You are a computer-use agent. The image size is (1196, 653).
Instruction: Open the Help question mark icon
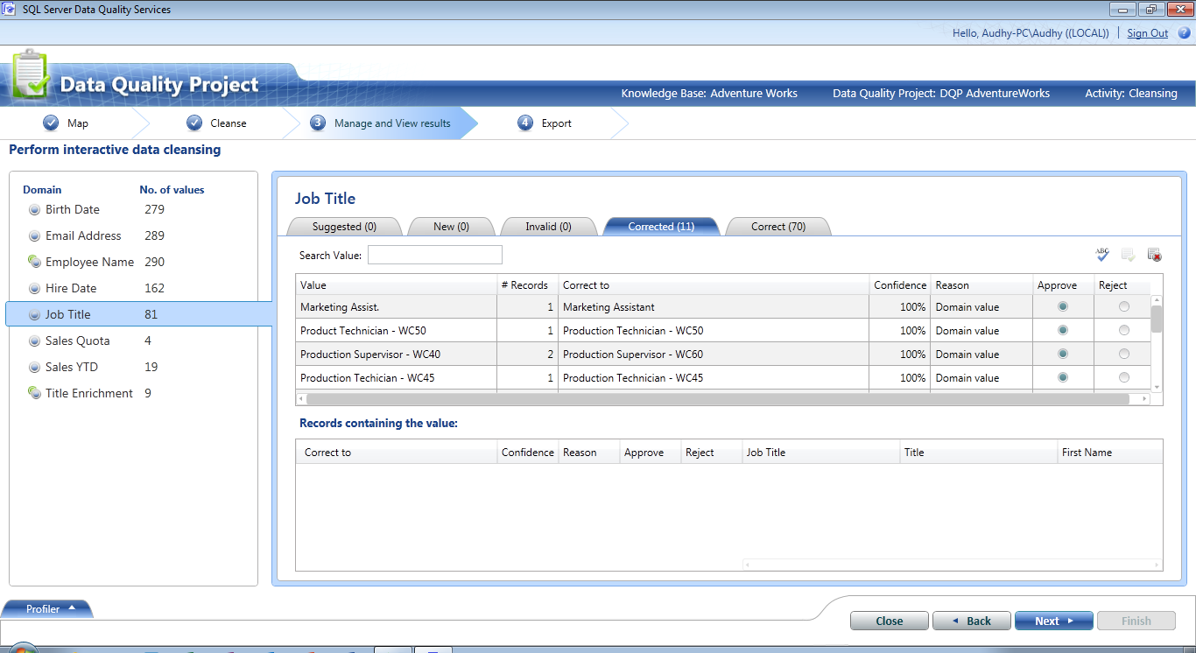(1183, 32)
